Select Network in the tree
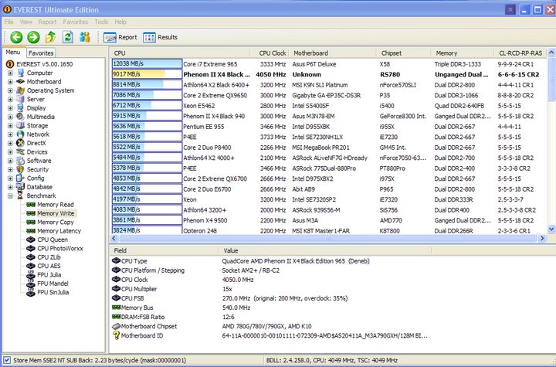 pyautogui.click(x=38, y=134)
